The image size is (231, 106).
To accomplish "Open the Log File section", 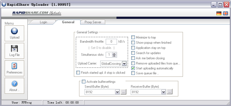I will pos(15,51).
